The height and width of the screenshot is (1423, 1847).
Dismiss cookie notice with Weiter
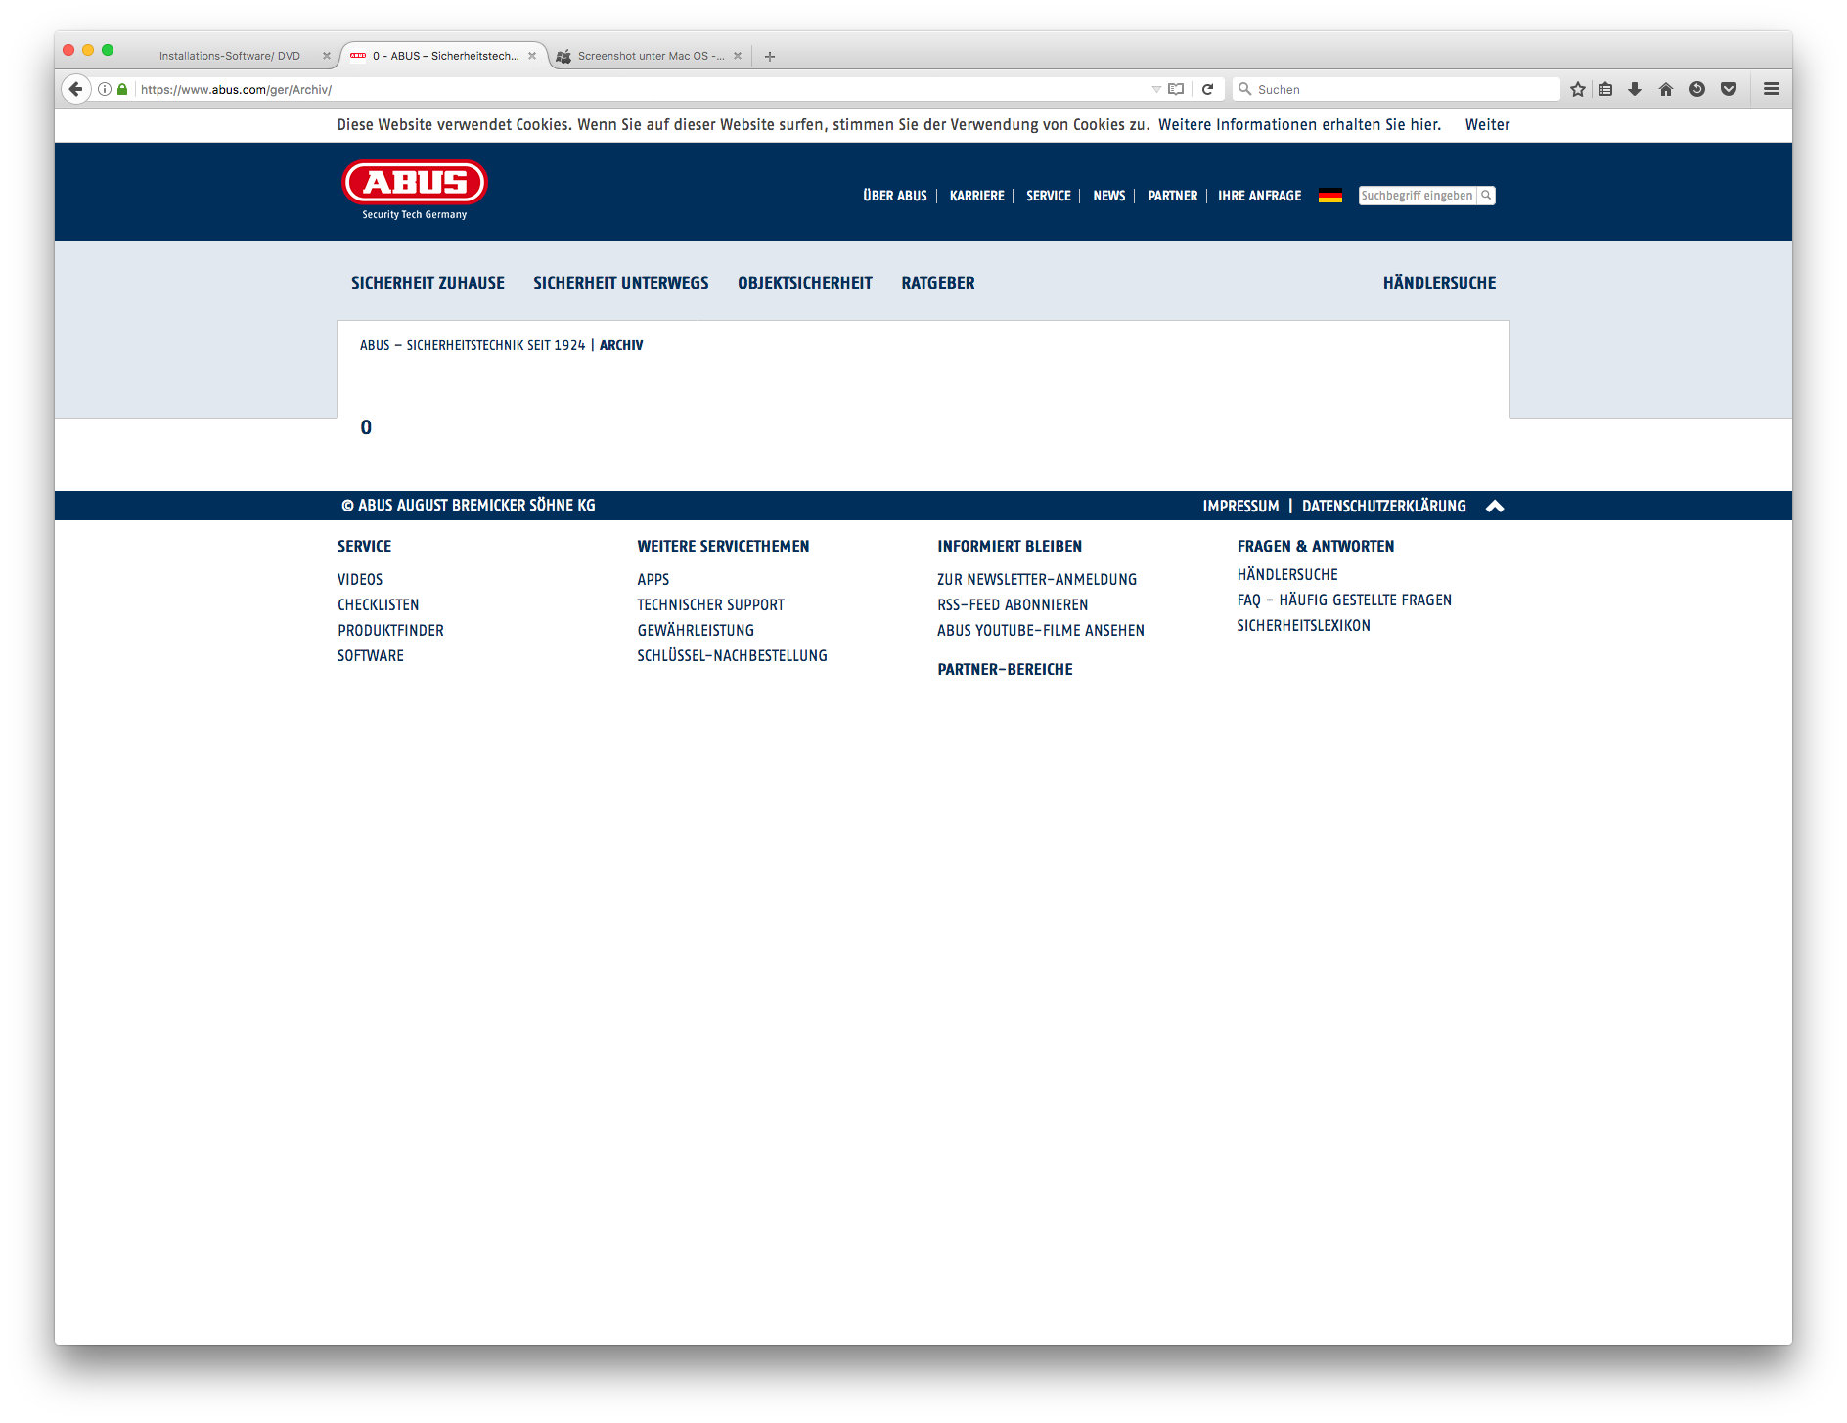click(1487, 125)
